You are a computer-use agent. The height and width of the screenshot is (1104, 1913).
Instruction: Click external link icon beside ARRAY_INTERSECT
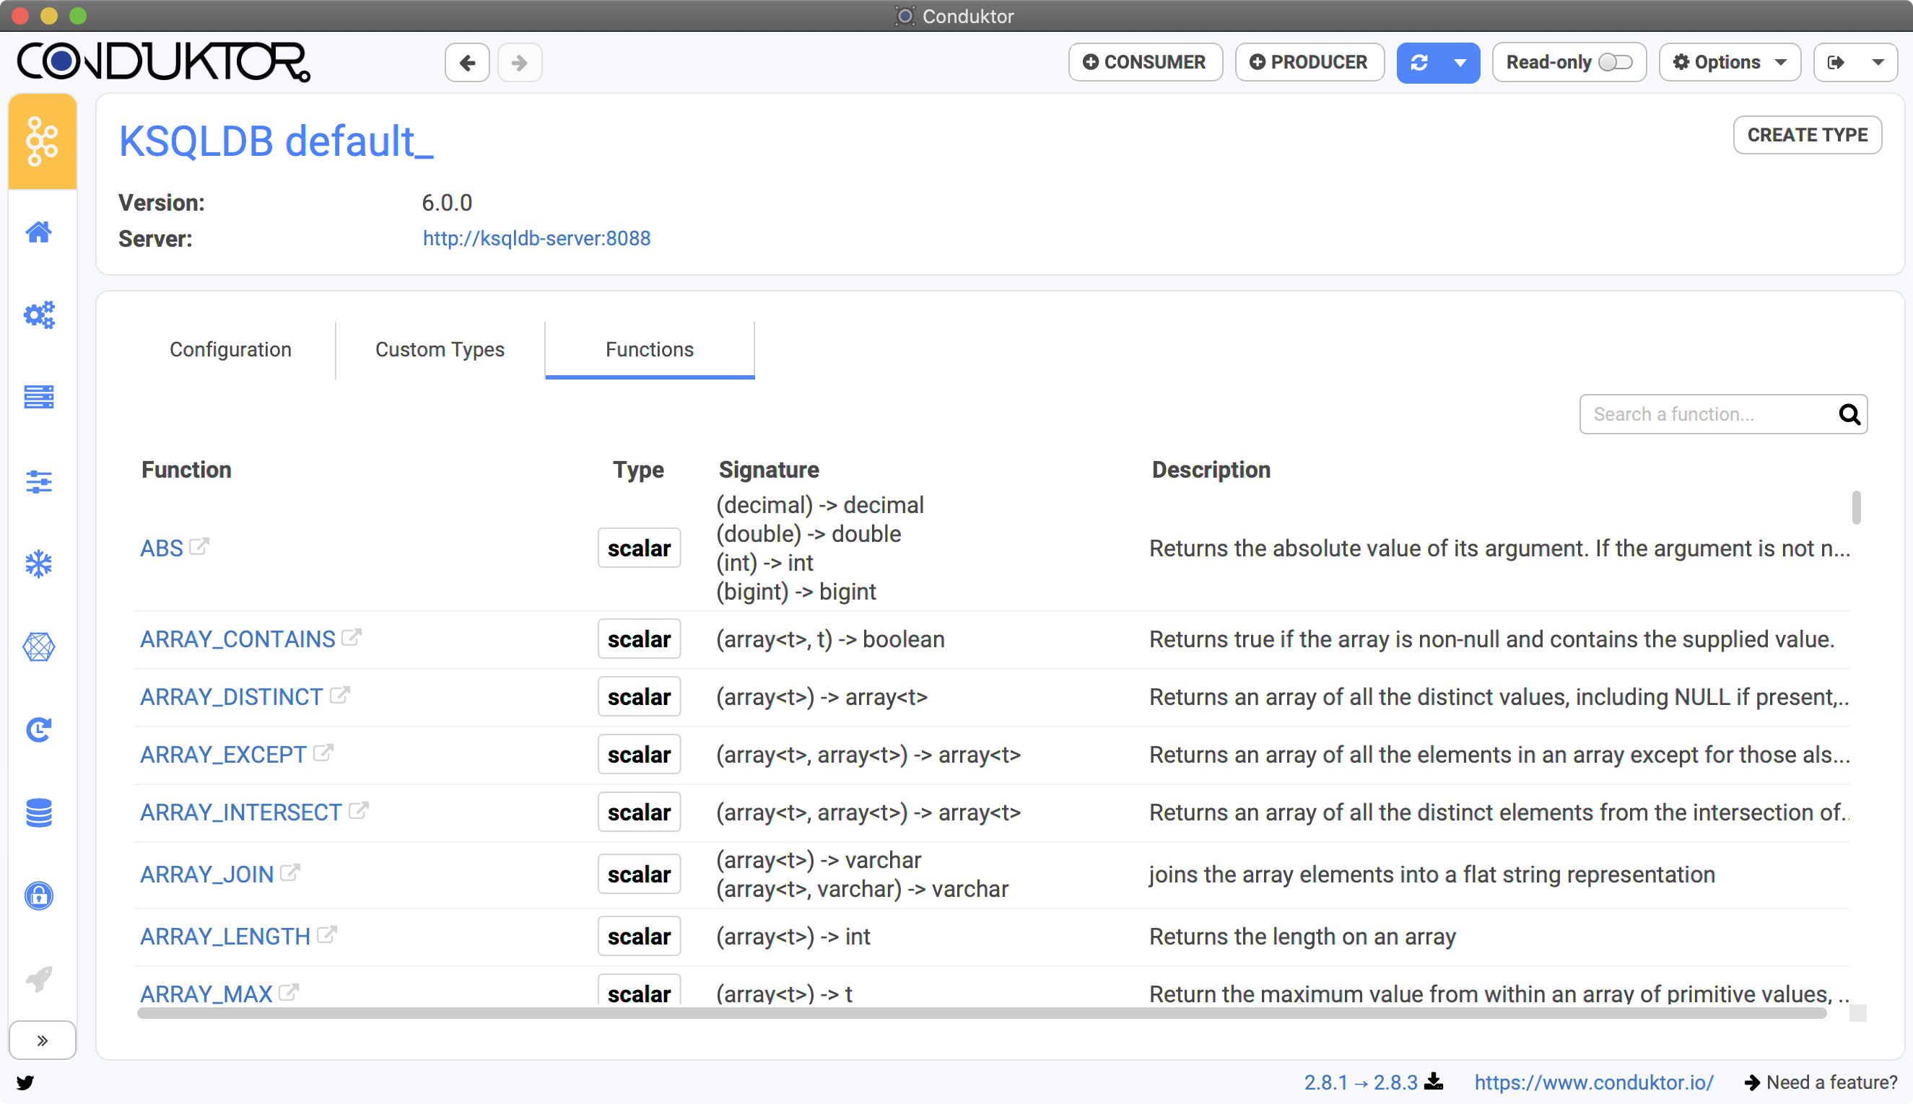click(358, 810)
